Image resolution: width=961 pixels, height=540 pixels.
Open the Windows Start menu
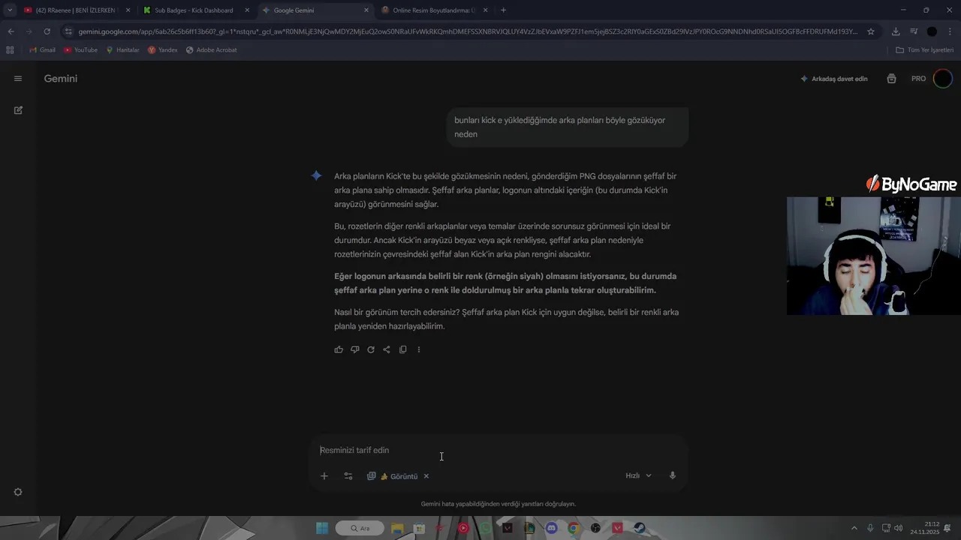point(322,528)
